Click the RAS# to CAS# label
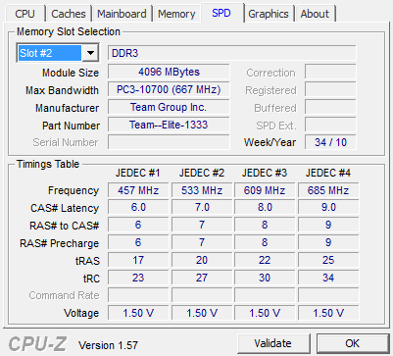 tap(65, 226)
